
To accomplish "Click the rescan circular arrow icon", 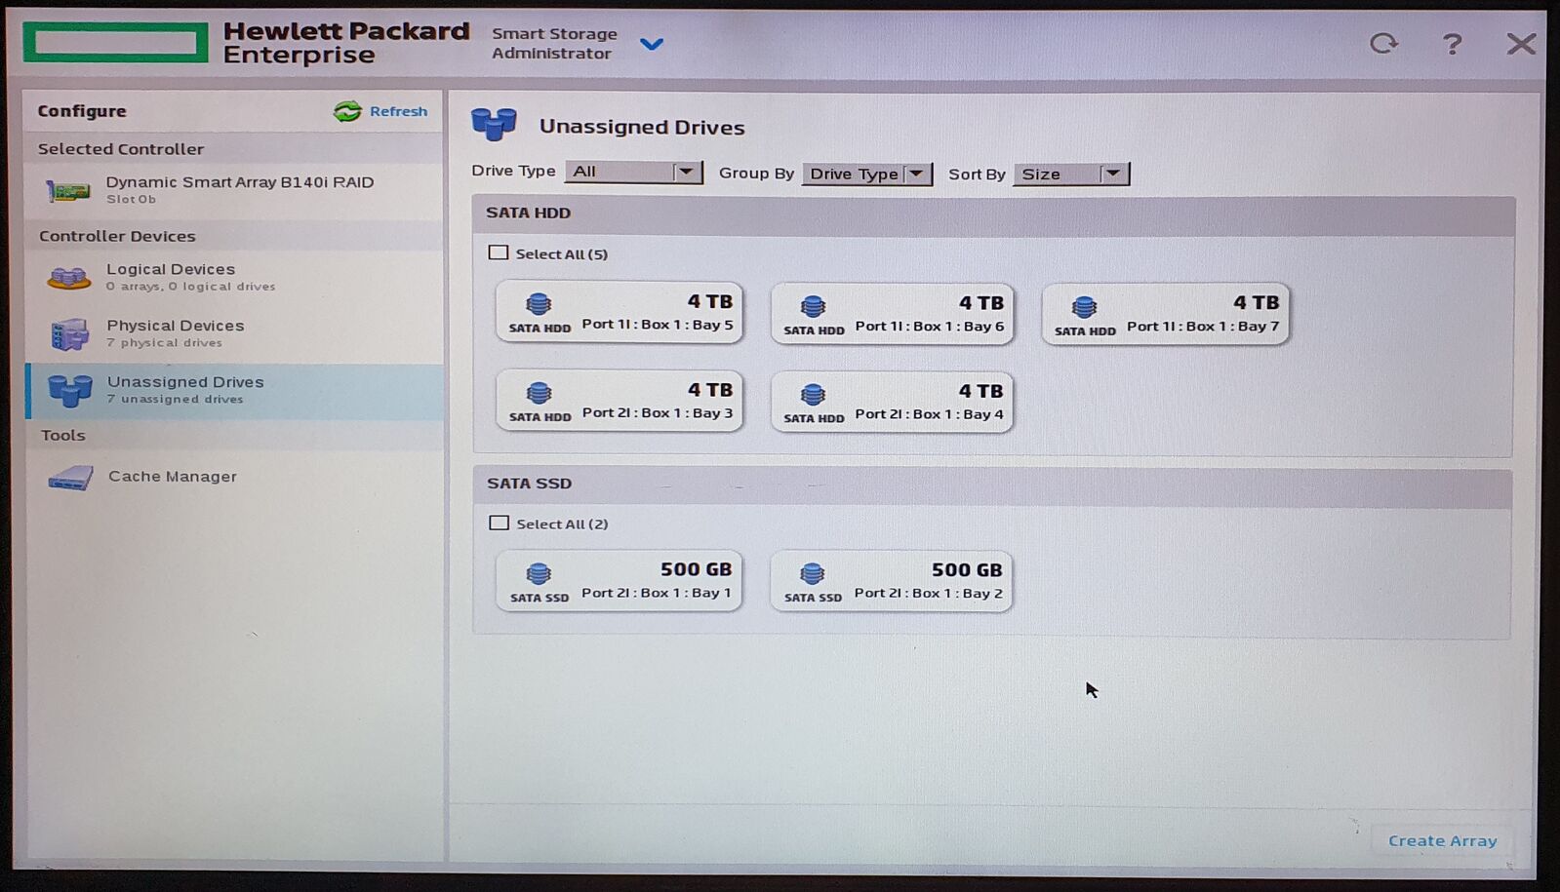I will [x=1383, y=43].
